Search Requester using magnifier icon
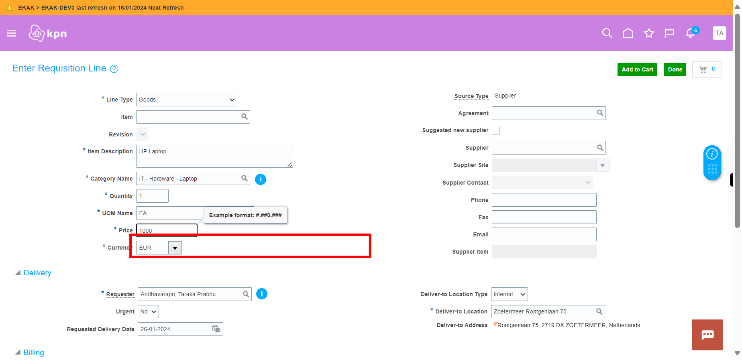 (x=246, y=294)
